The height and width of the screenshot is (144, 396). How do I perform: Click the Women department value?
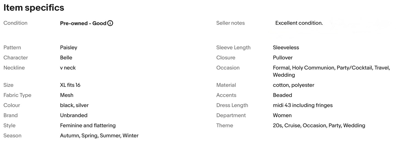(282, 115)
